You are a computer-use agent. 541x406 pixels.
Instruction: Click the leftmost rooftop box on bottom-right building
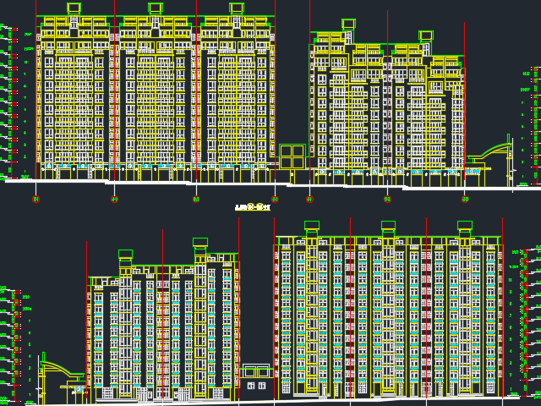click(312, 226)
